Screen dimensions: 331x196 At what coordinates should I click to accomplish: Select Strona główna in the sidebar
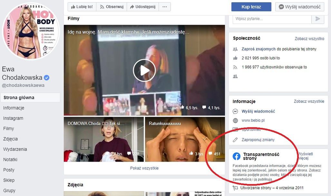point(30,98)
